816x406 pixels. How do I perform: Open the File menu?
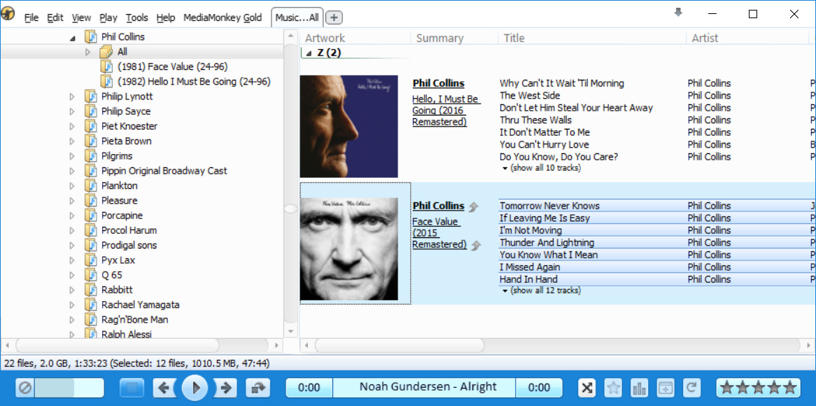31,17
